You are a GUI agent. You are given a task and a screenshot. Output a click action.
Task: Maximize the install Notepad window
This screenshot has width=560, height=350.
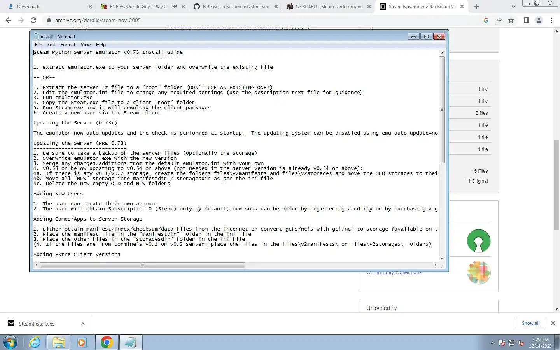coord(426,37)
